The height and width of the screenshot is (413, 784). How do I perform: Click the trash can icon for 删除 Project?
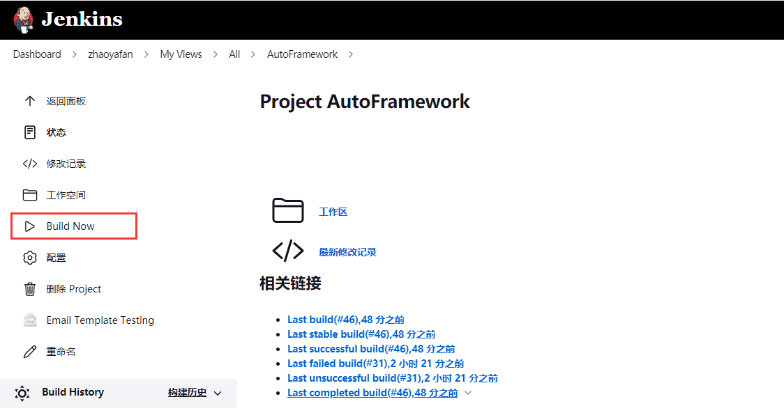click(x=30, y=289)
